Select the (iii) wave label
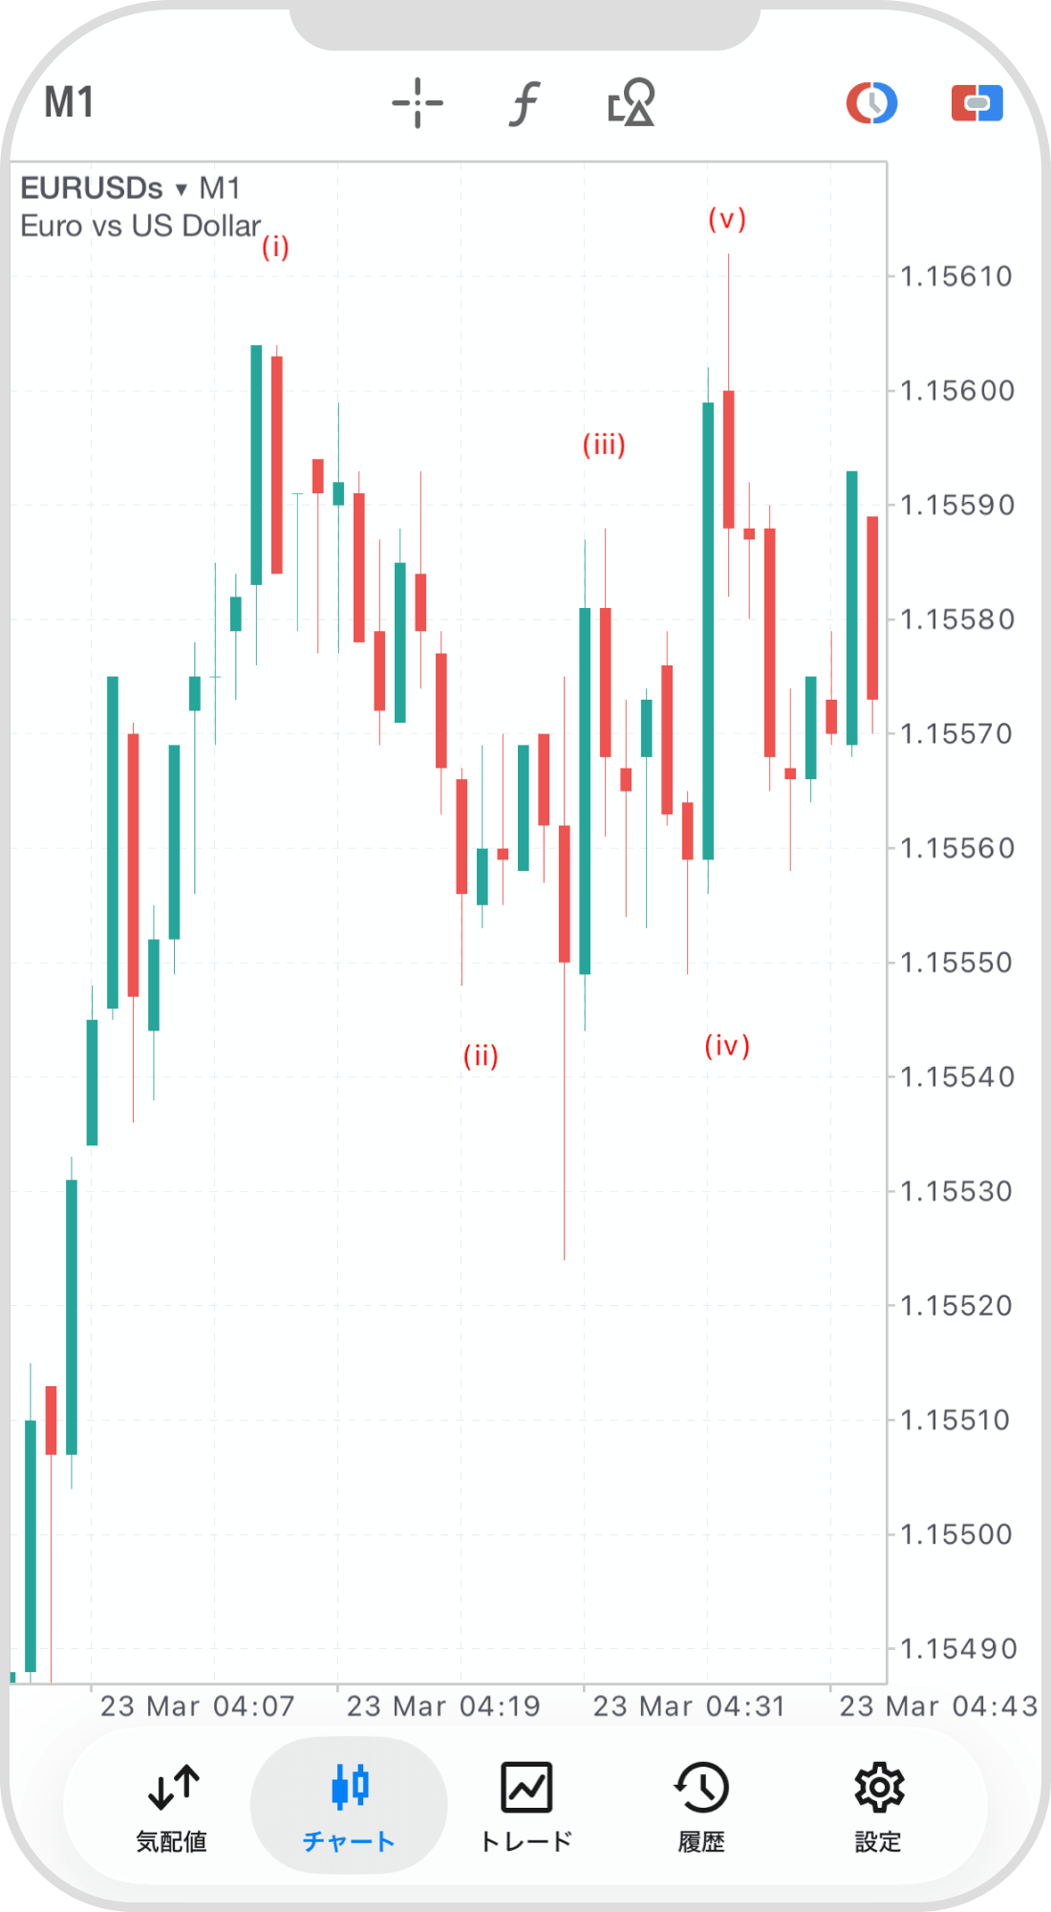This screenshot has width=1051, height=1912. [x=604, y=445]
